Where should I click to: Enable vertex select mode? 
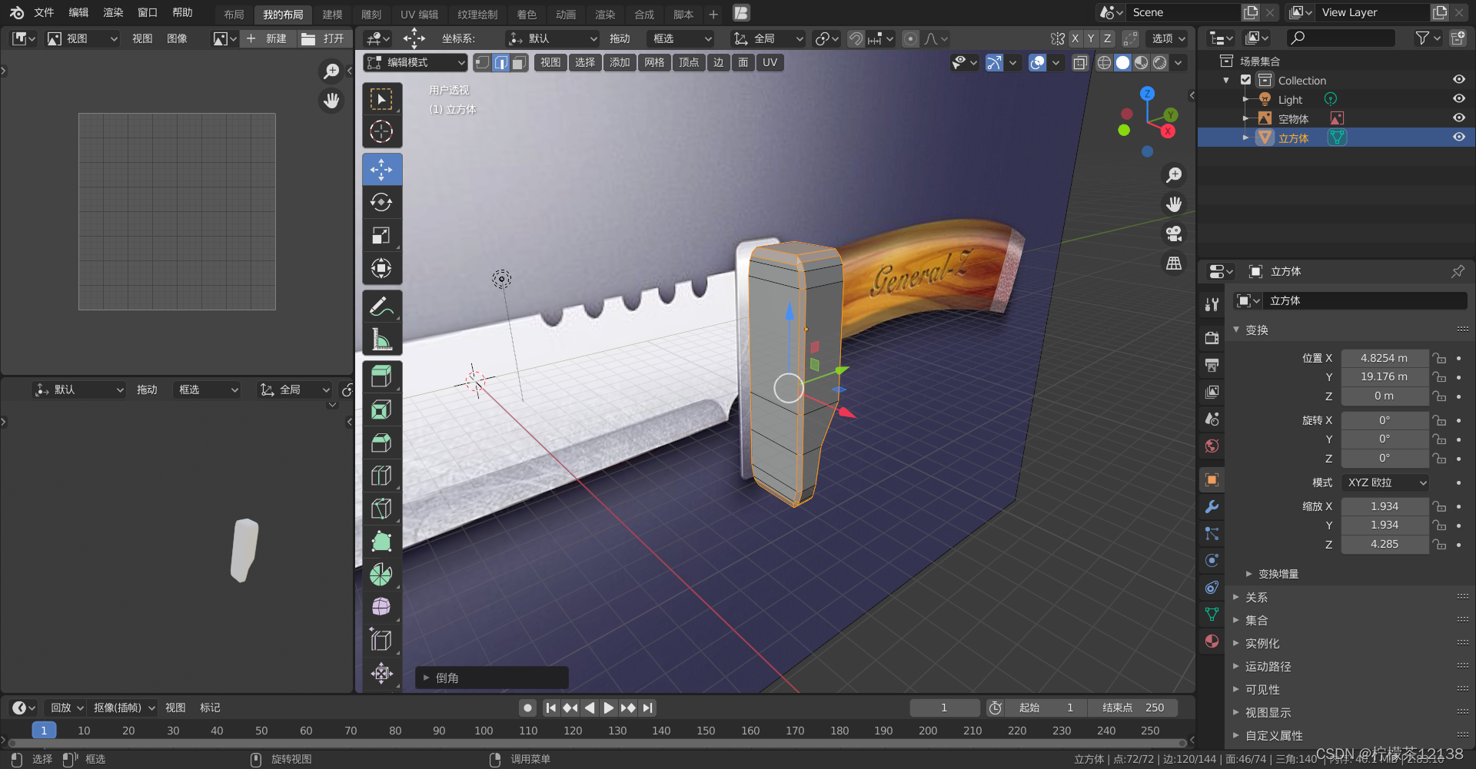pos(482,62)
